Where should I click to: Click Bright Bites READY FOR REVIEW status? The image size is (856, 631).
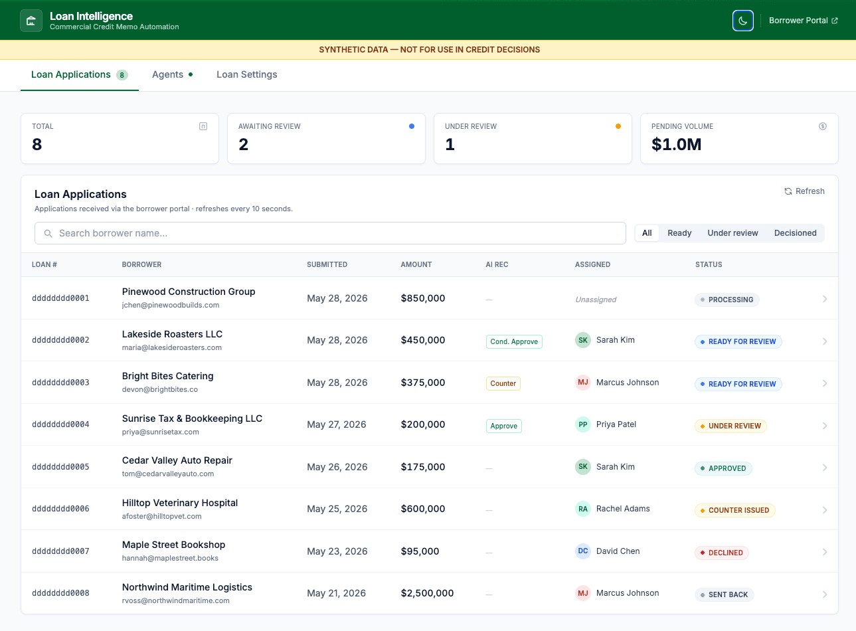click(x=738, y=384)
